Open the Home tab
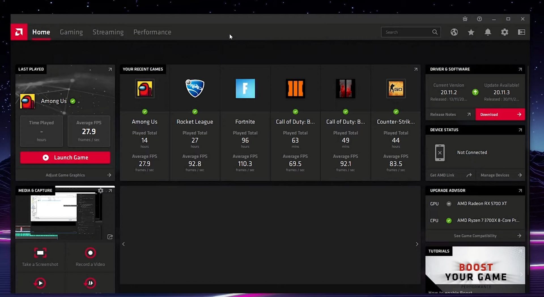The height and width of the screenshot is (297, 544). tap(41, 32)
